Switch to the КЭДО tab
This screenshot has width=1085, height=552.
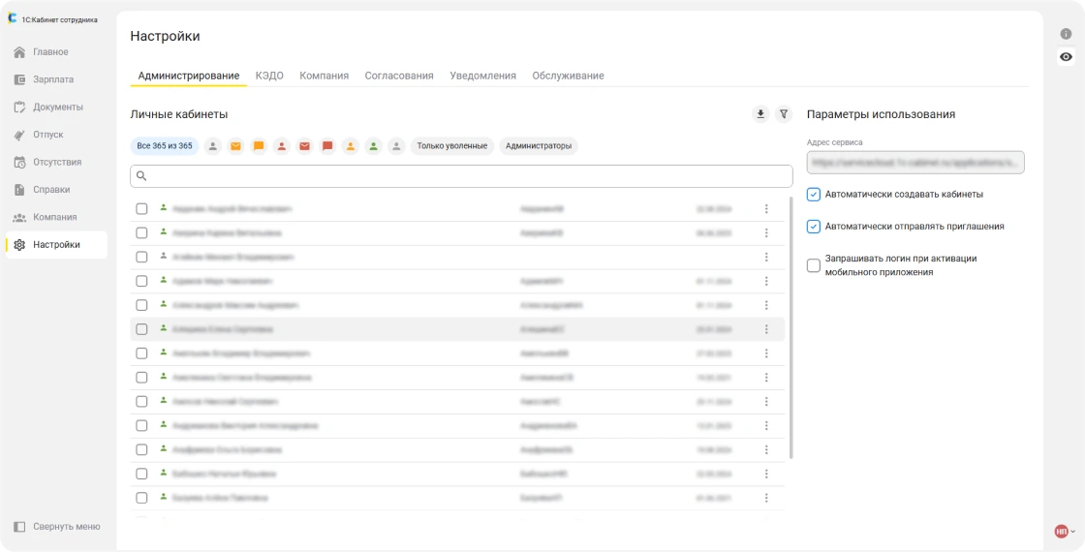click(x=269, y=76)
